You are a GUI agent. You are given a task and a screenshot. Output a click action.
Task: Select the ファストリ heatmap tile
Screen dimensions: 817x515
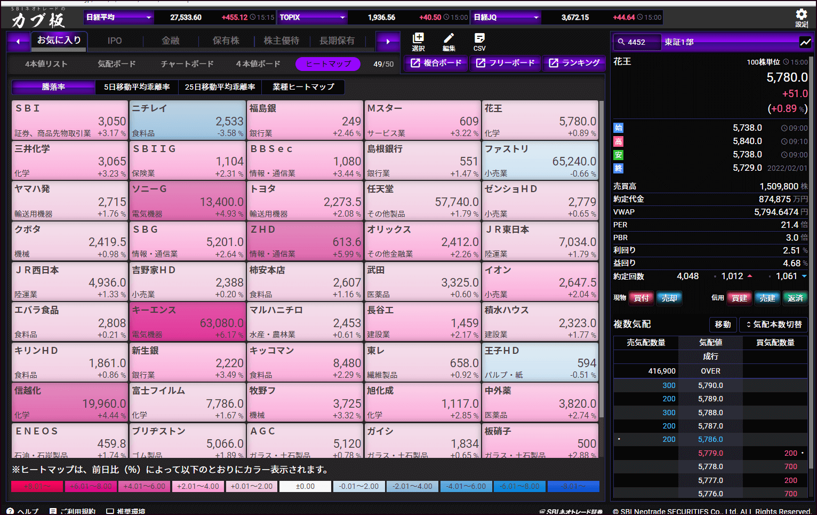(540, 161)
